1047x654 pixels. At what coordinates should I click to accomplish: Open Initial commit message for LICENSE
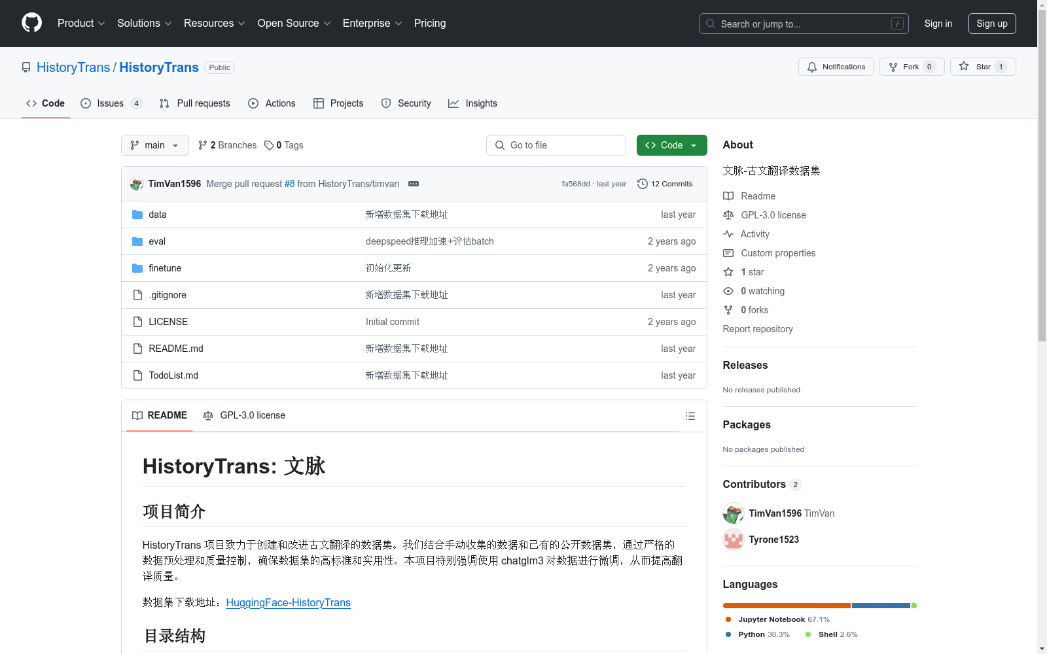click(393, 322)
